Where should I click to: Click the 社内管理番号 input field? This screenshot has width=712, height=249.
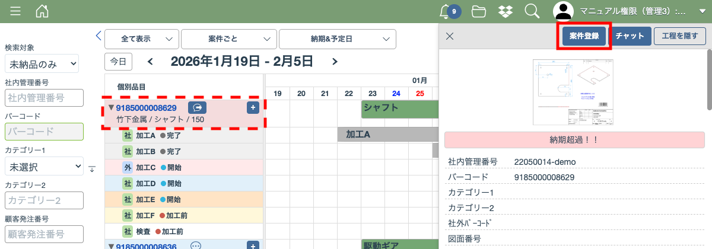click(44, 98)
